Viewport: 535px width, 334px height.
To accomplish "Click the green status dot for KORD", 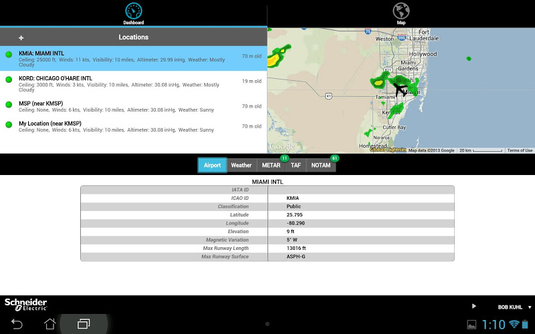I will 9,79.
